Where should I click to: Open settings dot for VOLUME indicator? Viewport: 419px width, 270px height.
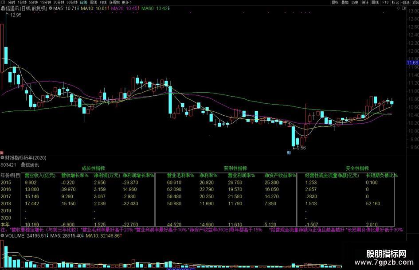[2, 235]
